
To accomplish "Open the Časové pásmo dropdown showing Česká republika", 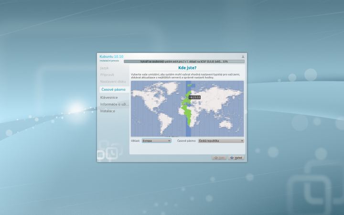I will tap(221, 140).
